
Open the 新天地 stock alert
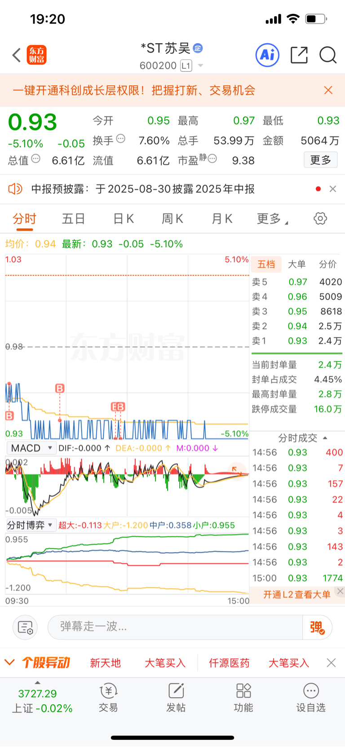pyautogui.click(x=106, y=663)
